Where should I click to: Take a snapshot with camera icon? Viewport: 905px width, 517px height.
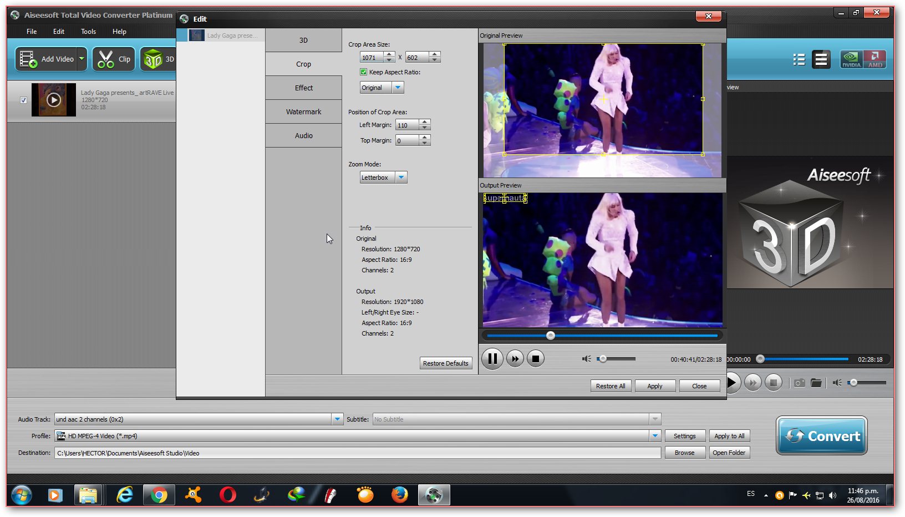[799, 383]
